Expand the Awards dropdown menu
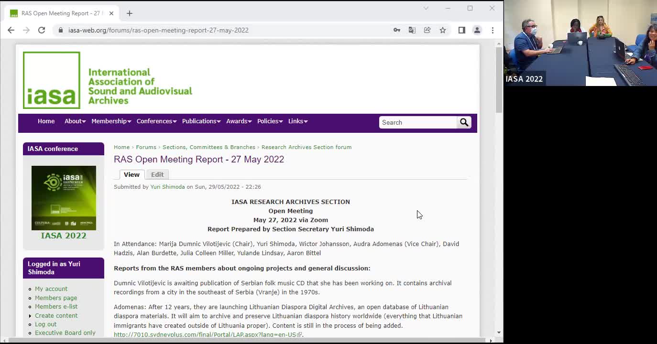 point(239,121)
